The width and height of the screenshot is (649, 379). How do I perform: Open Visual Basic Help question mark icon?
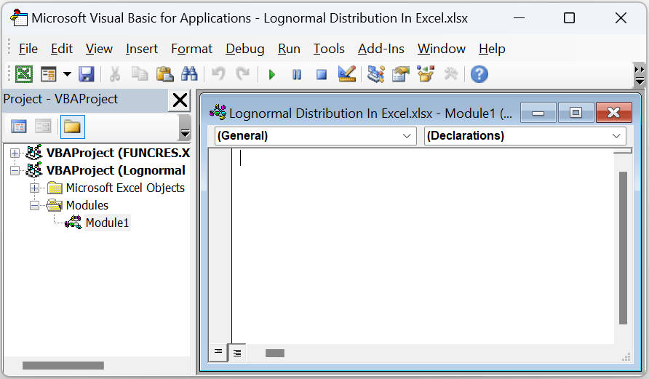click(479, 74)
